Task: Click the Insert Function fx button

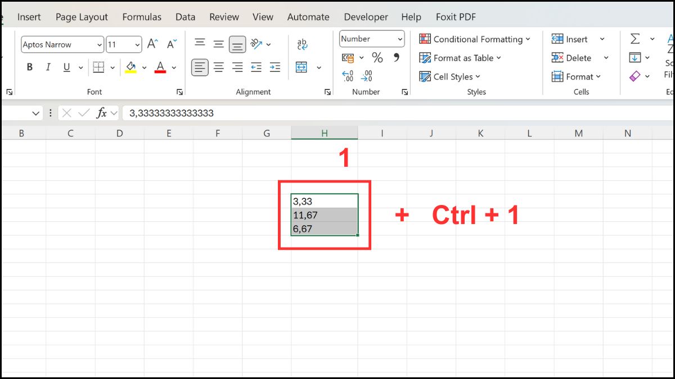Action: 102,113
